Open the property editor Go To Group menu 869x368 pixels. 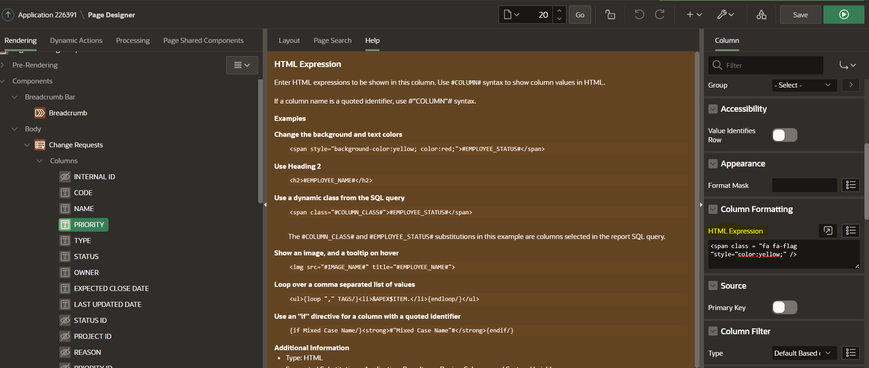coord(848,65)
